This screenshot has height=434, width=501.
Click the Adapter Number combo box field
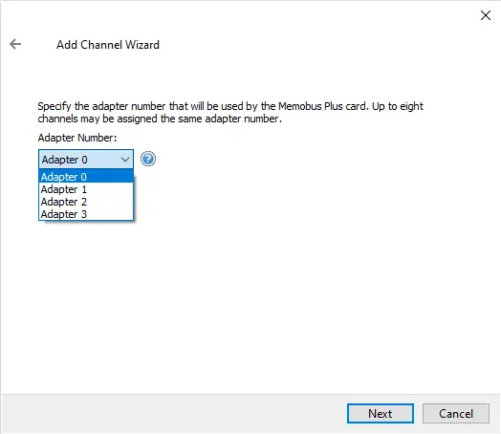coord(86,159)
